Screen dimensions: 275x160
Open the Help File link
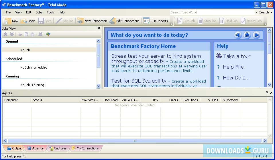(x=233, y=67)
